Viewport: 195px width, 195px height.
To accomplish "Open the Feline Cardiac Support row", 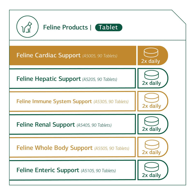I will tap(73, 56).
